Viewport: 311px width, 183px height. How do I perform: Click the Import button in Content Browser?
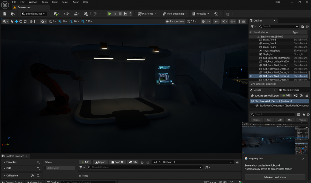tap(100, 162)
